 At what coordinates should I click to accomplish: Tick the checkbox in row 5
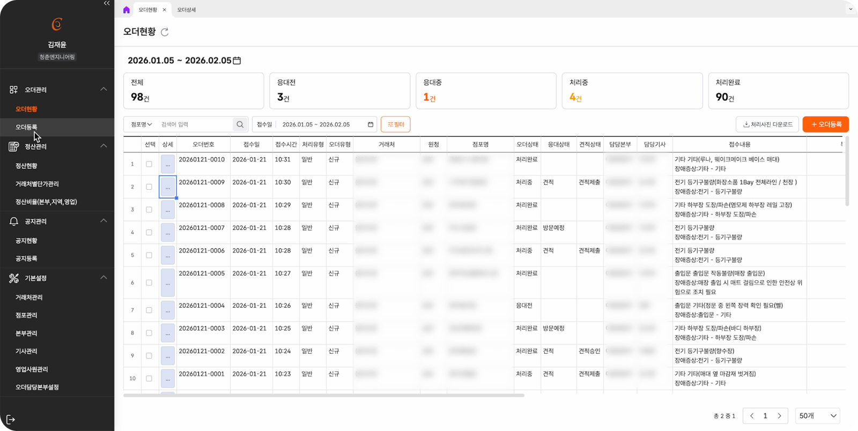click(149, 255)
